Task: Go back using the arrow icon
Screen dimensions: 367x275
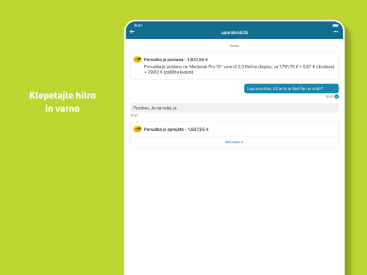Action: 132,32
